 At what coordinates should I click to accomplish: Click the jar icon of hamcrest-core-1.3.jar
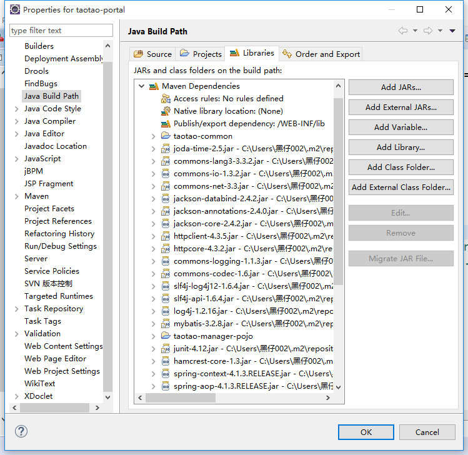[x=166, y=361]
